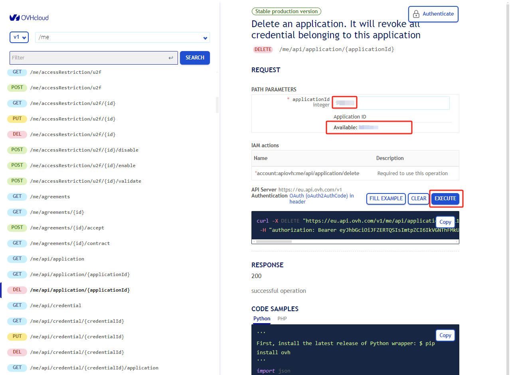Image resolution: width=510 pixels, height=375 pixels.
Task: Click the enter arrow icon in Filter field
Action: point(171,58)
